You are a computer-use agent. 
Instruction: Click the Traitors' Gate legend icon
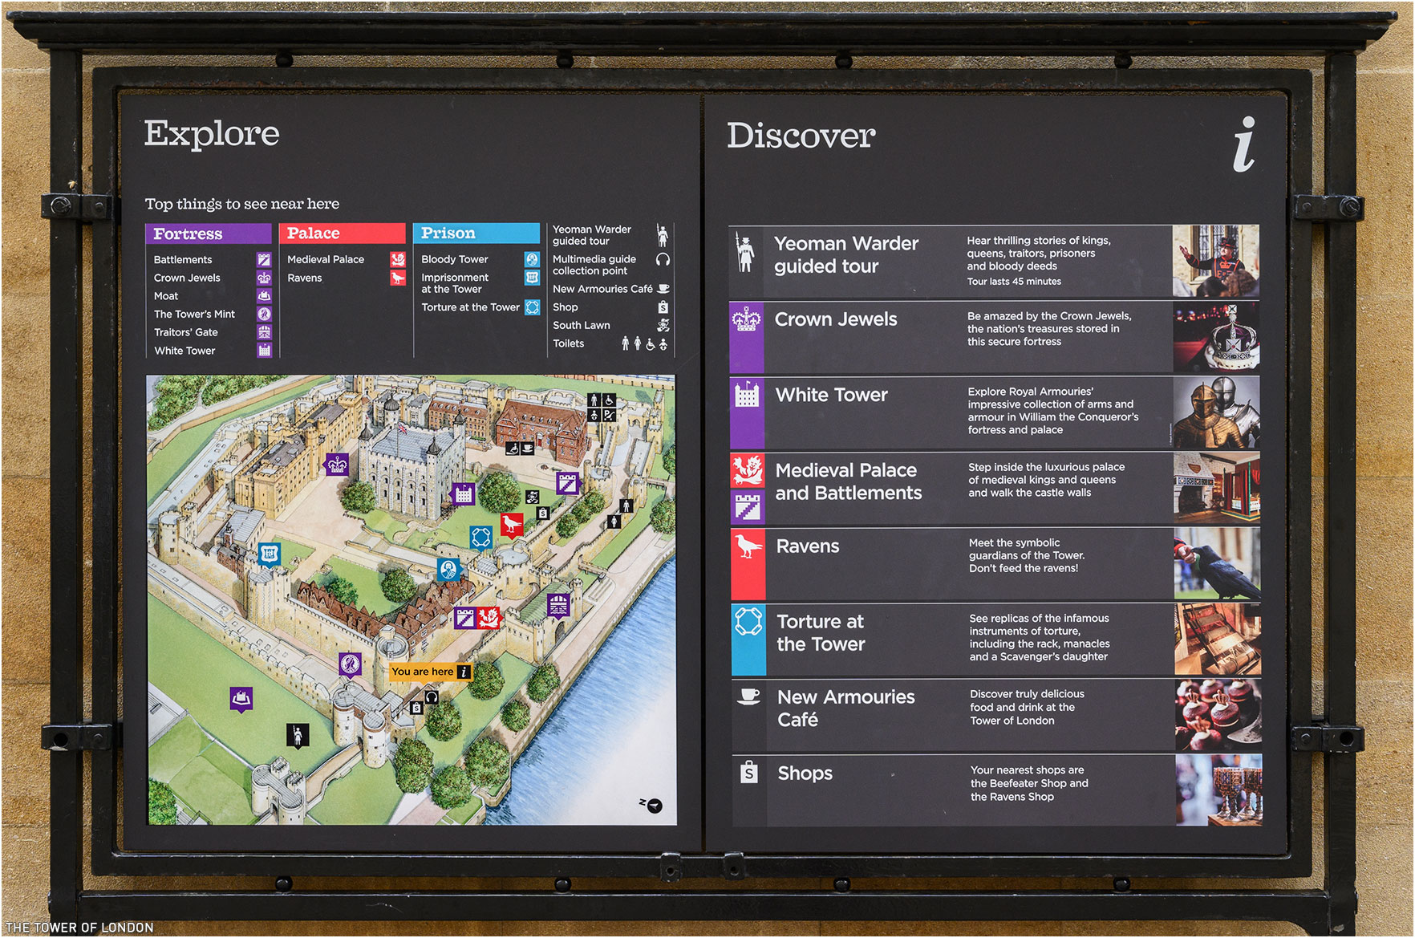[264, 332]
